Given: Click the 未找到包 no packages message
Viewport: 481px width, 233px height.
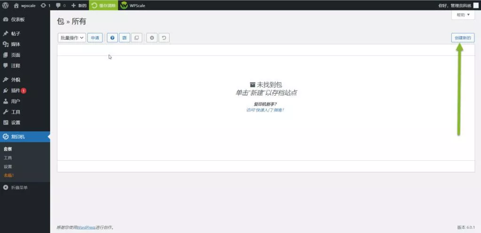Looking at the screenshot, I should point(266,85).
